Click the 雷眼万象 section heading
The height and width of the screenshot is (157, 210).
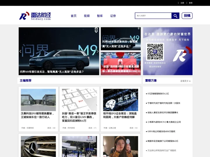pos(151,81)
